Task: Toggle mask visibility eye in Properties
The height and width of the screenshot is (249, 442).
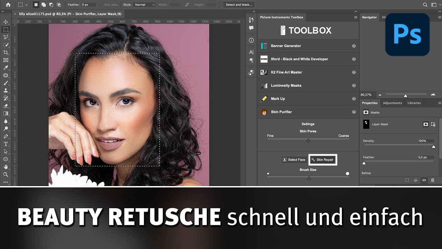Action: 424,180
